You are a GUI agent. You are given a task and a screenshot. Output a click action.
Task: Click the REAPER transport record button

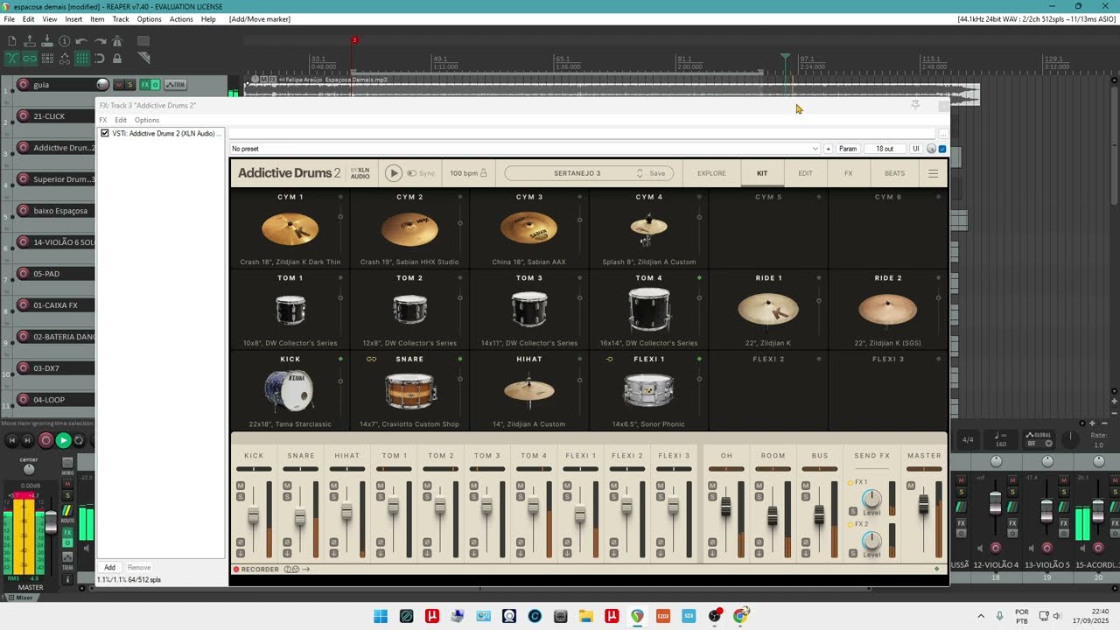tap(45, 441)
